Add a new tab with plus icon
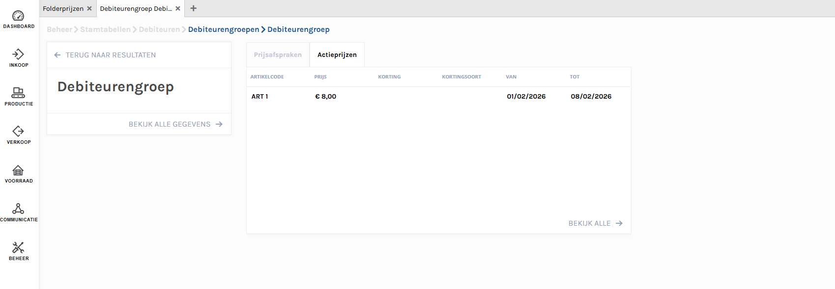Image resolution: width=835 pixels, height=289 pixels. tap(194, 8)
